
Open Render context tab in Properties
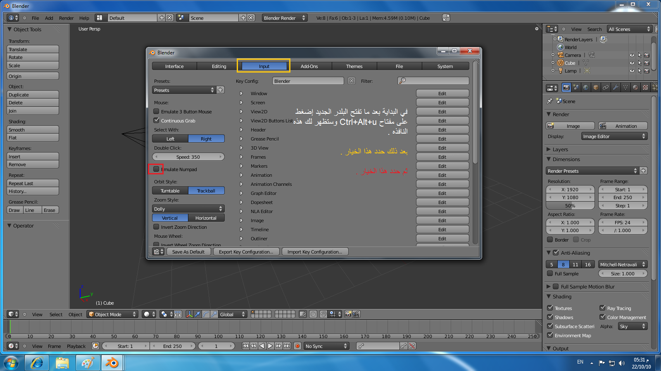tap(566, 87)
